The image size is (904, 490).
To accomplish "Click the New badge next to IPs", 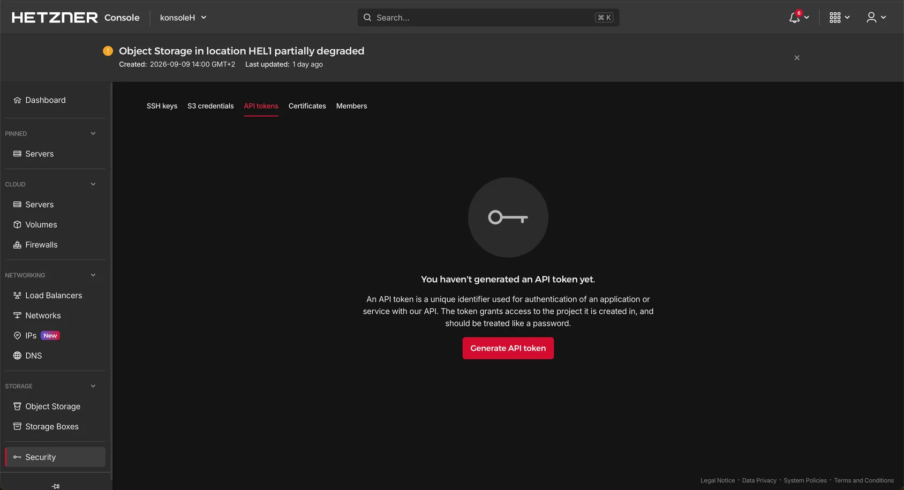I will 50,336.
